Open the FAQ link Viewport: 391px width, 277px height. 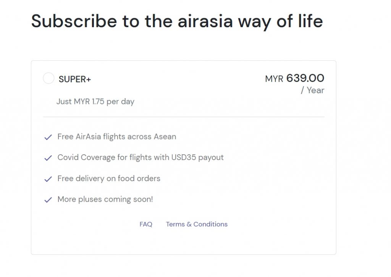click(x=146, y=224)
